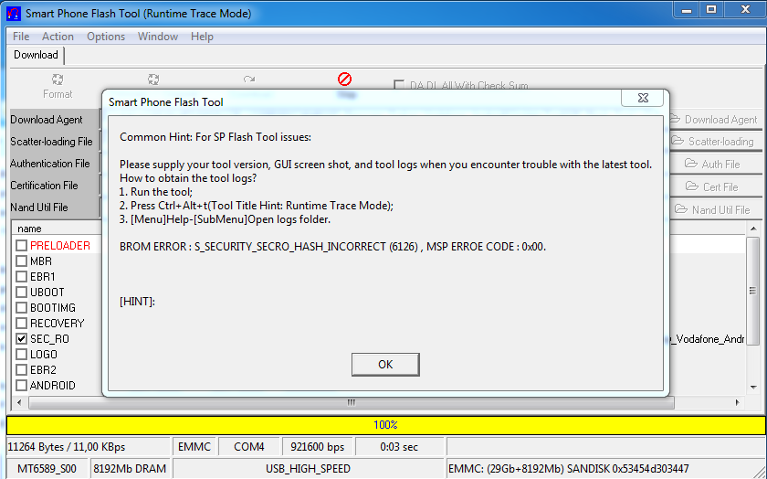767x479 pixels.
Task: Maximize the Flash Tool main window
Action: [711, 9]
